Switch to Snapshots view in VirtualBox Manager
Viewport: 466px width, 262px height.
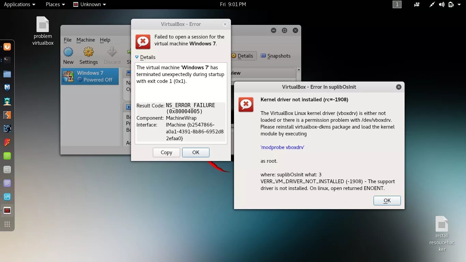coord(276,56)
